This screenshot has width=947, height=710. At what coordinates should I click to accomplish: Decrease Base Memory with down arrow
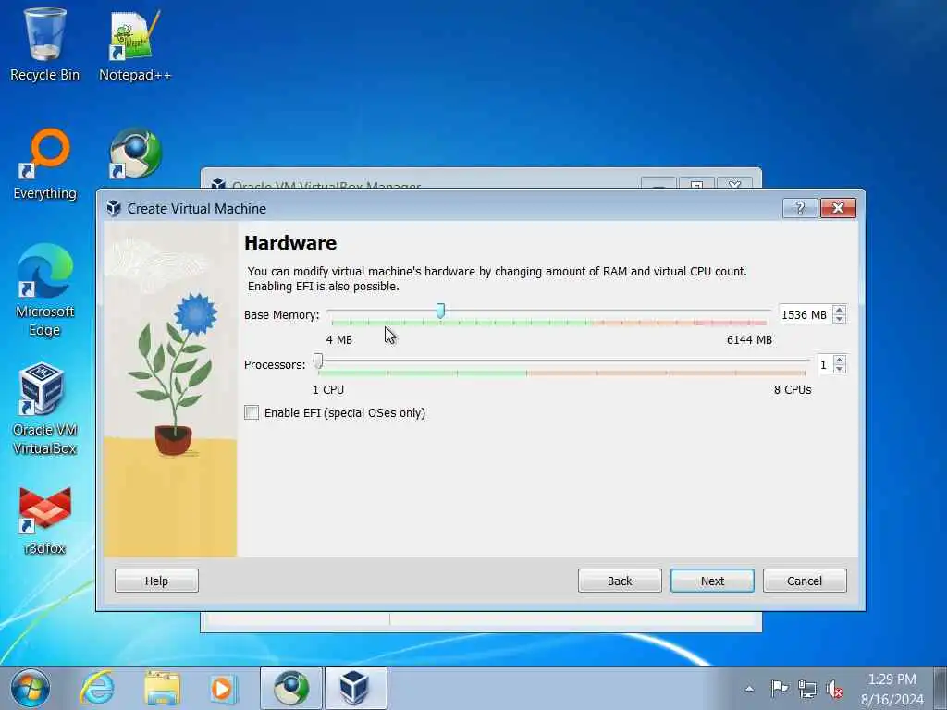click(x=839, y=319)
